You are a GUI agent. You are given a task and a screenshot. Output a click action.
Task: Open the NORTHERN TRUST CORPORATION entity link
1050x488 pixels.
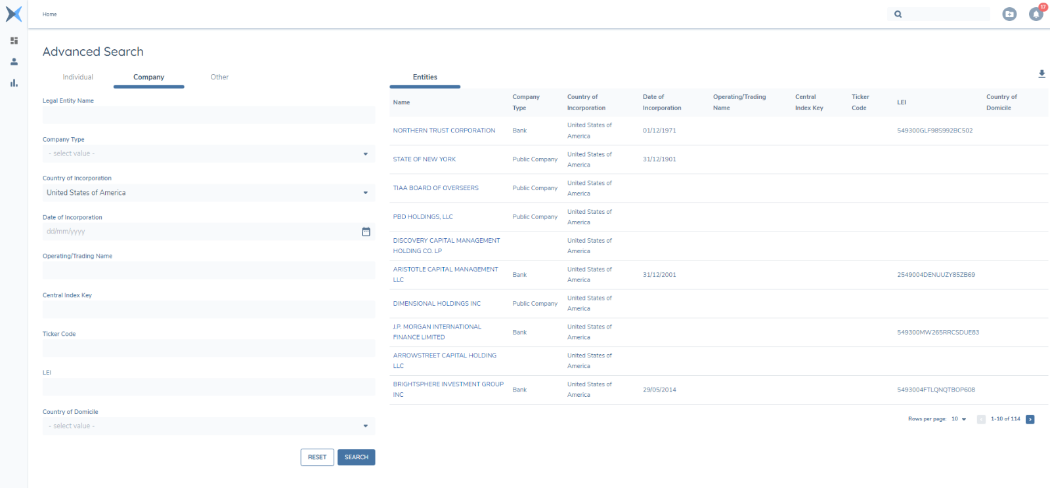(444, 131)
